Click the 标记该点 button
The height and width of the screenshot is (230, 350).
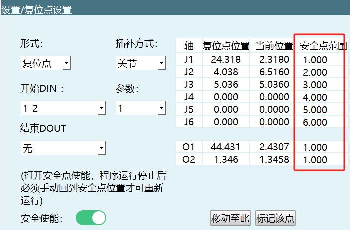pyautogui.click(x=275, y=218)
